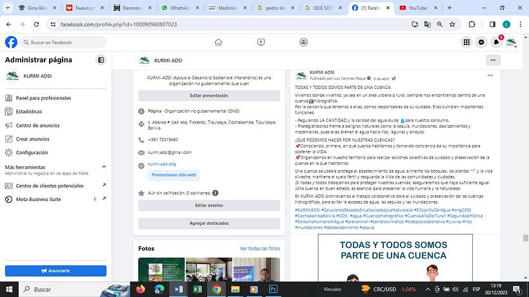Open the Facebook video tab icon
Image resolution: width=529 pixels, height=297 pixels.
coord(261,42)
